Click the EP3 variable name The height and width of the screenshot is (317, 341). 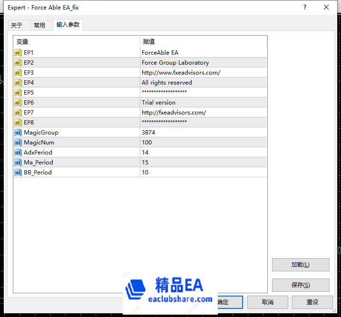point(29,73)
